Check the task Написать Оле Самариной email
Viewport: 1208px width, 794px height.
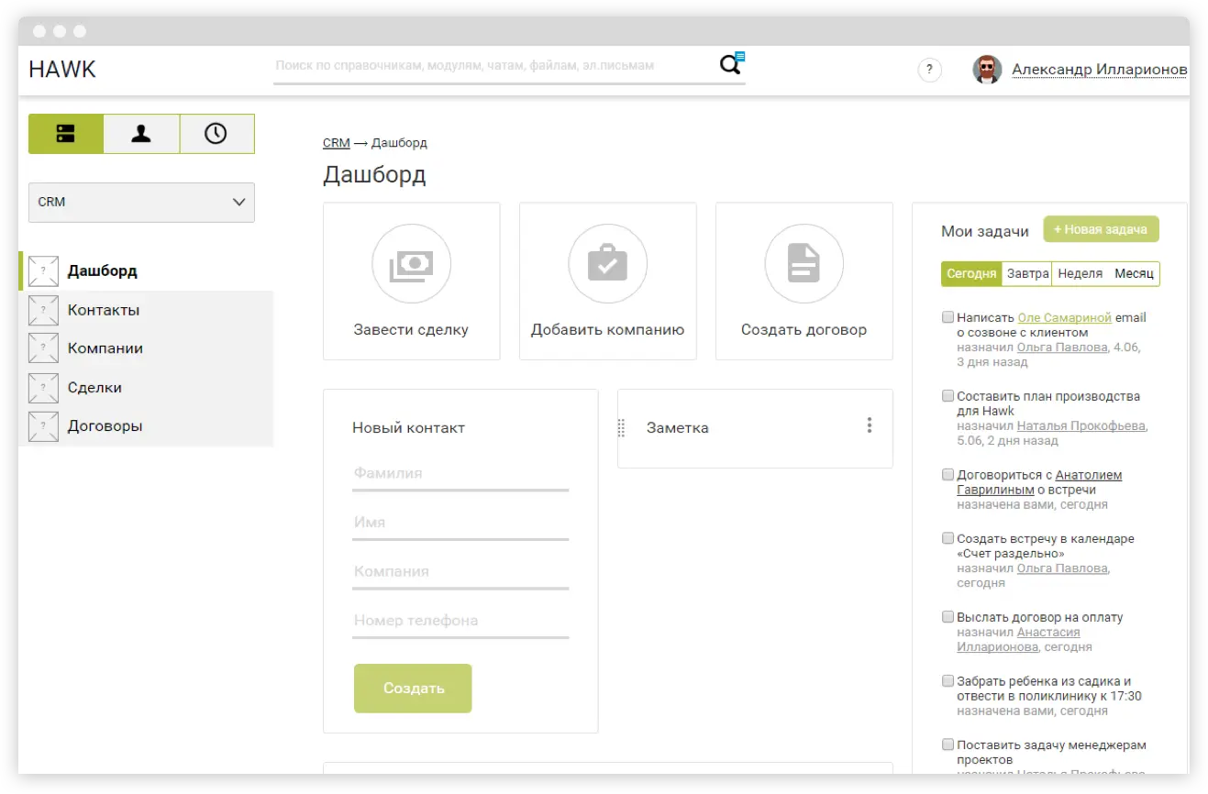[948, 317]
